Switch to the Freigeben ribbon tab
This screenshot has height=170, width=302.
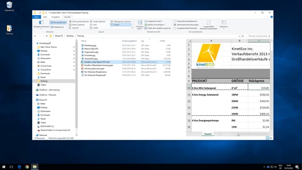pos(56,17)
